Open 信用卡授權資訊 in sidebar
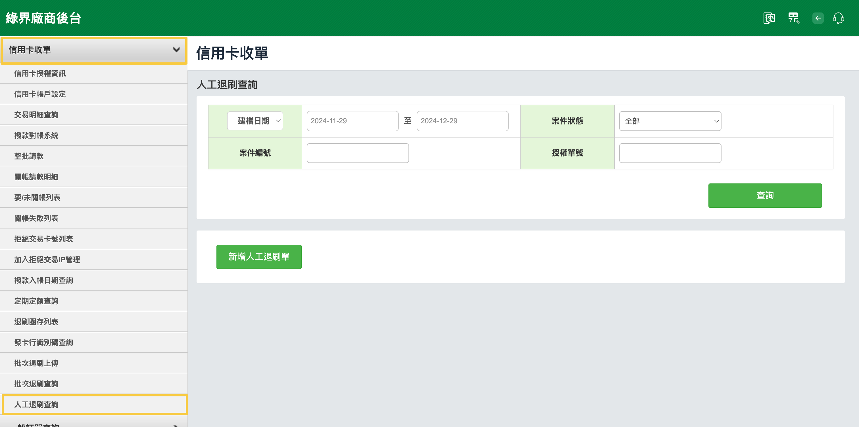The image size is (859, 427). point(40,73)
